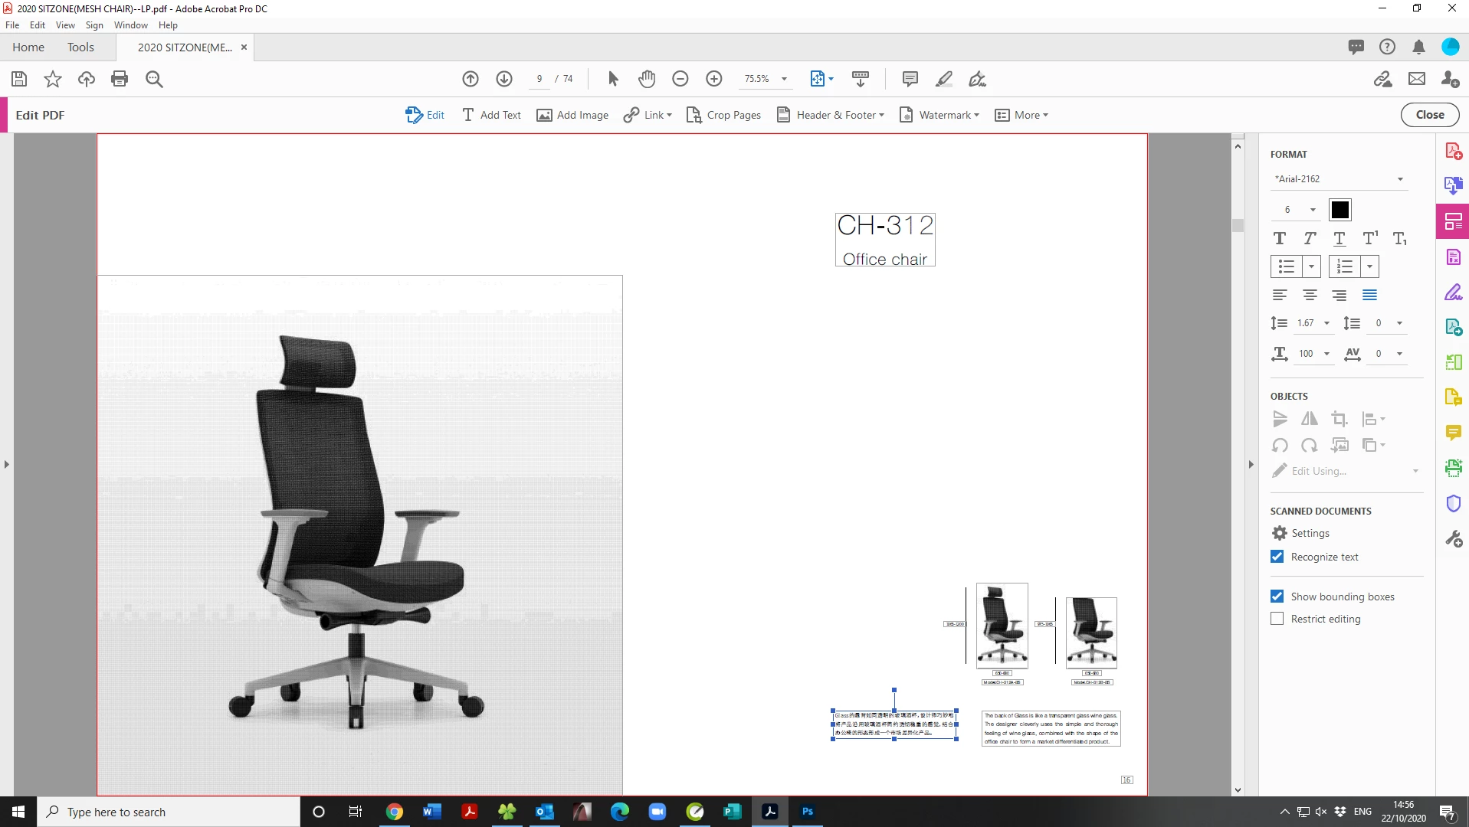Open the File menu
This screenshot has width=1469, height=827.
tap(12, 25)
